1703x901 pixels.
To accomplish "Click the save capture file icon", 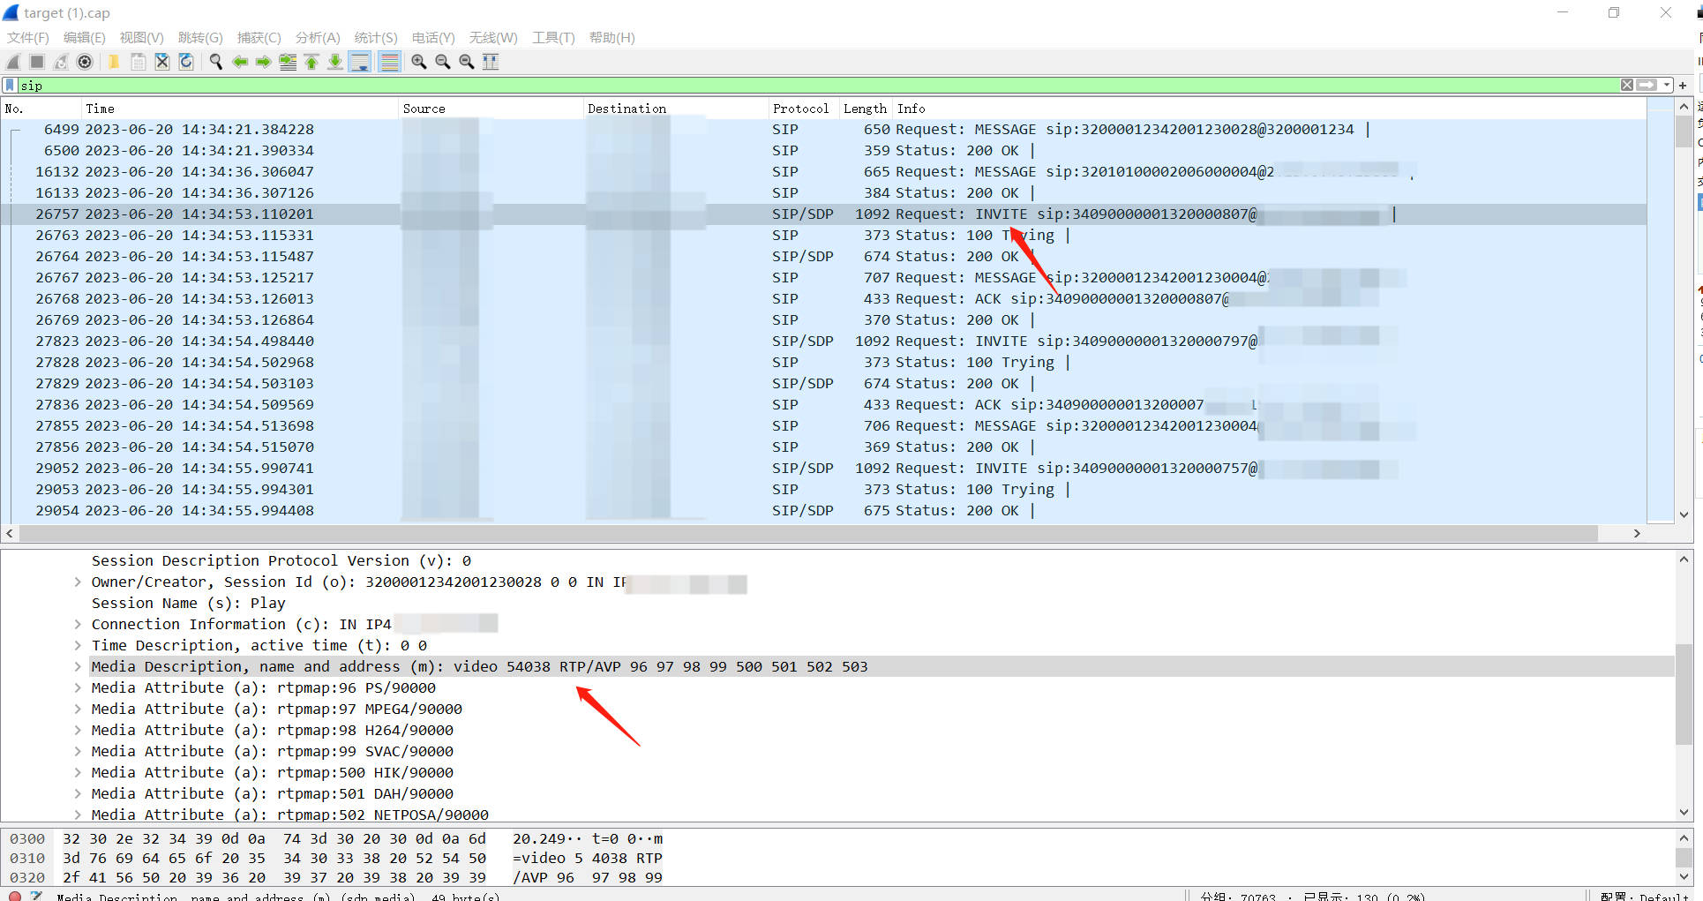I will click(139, 62).
